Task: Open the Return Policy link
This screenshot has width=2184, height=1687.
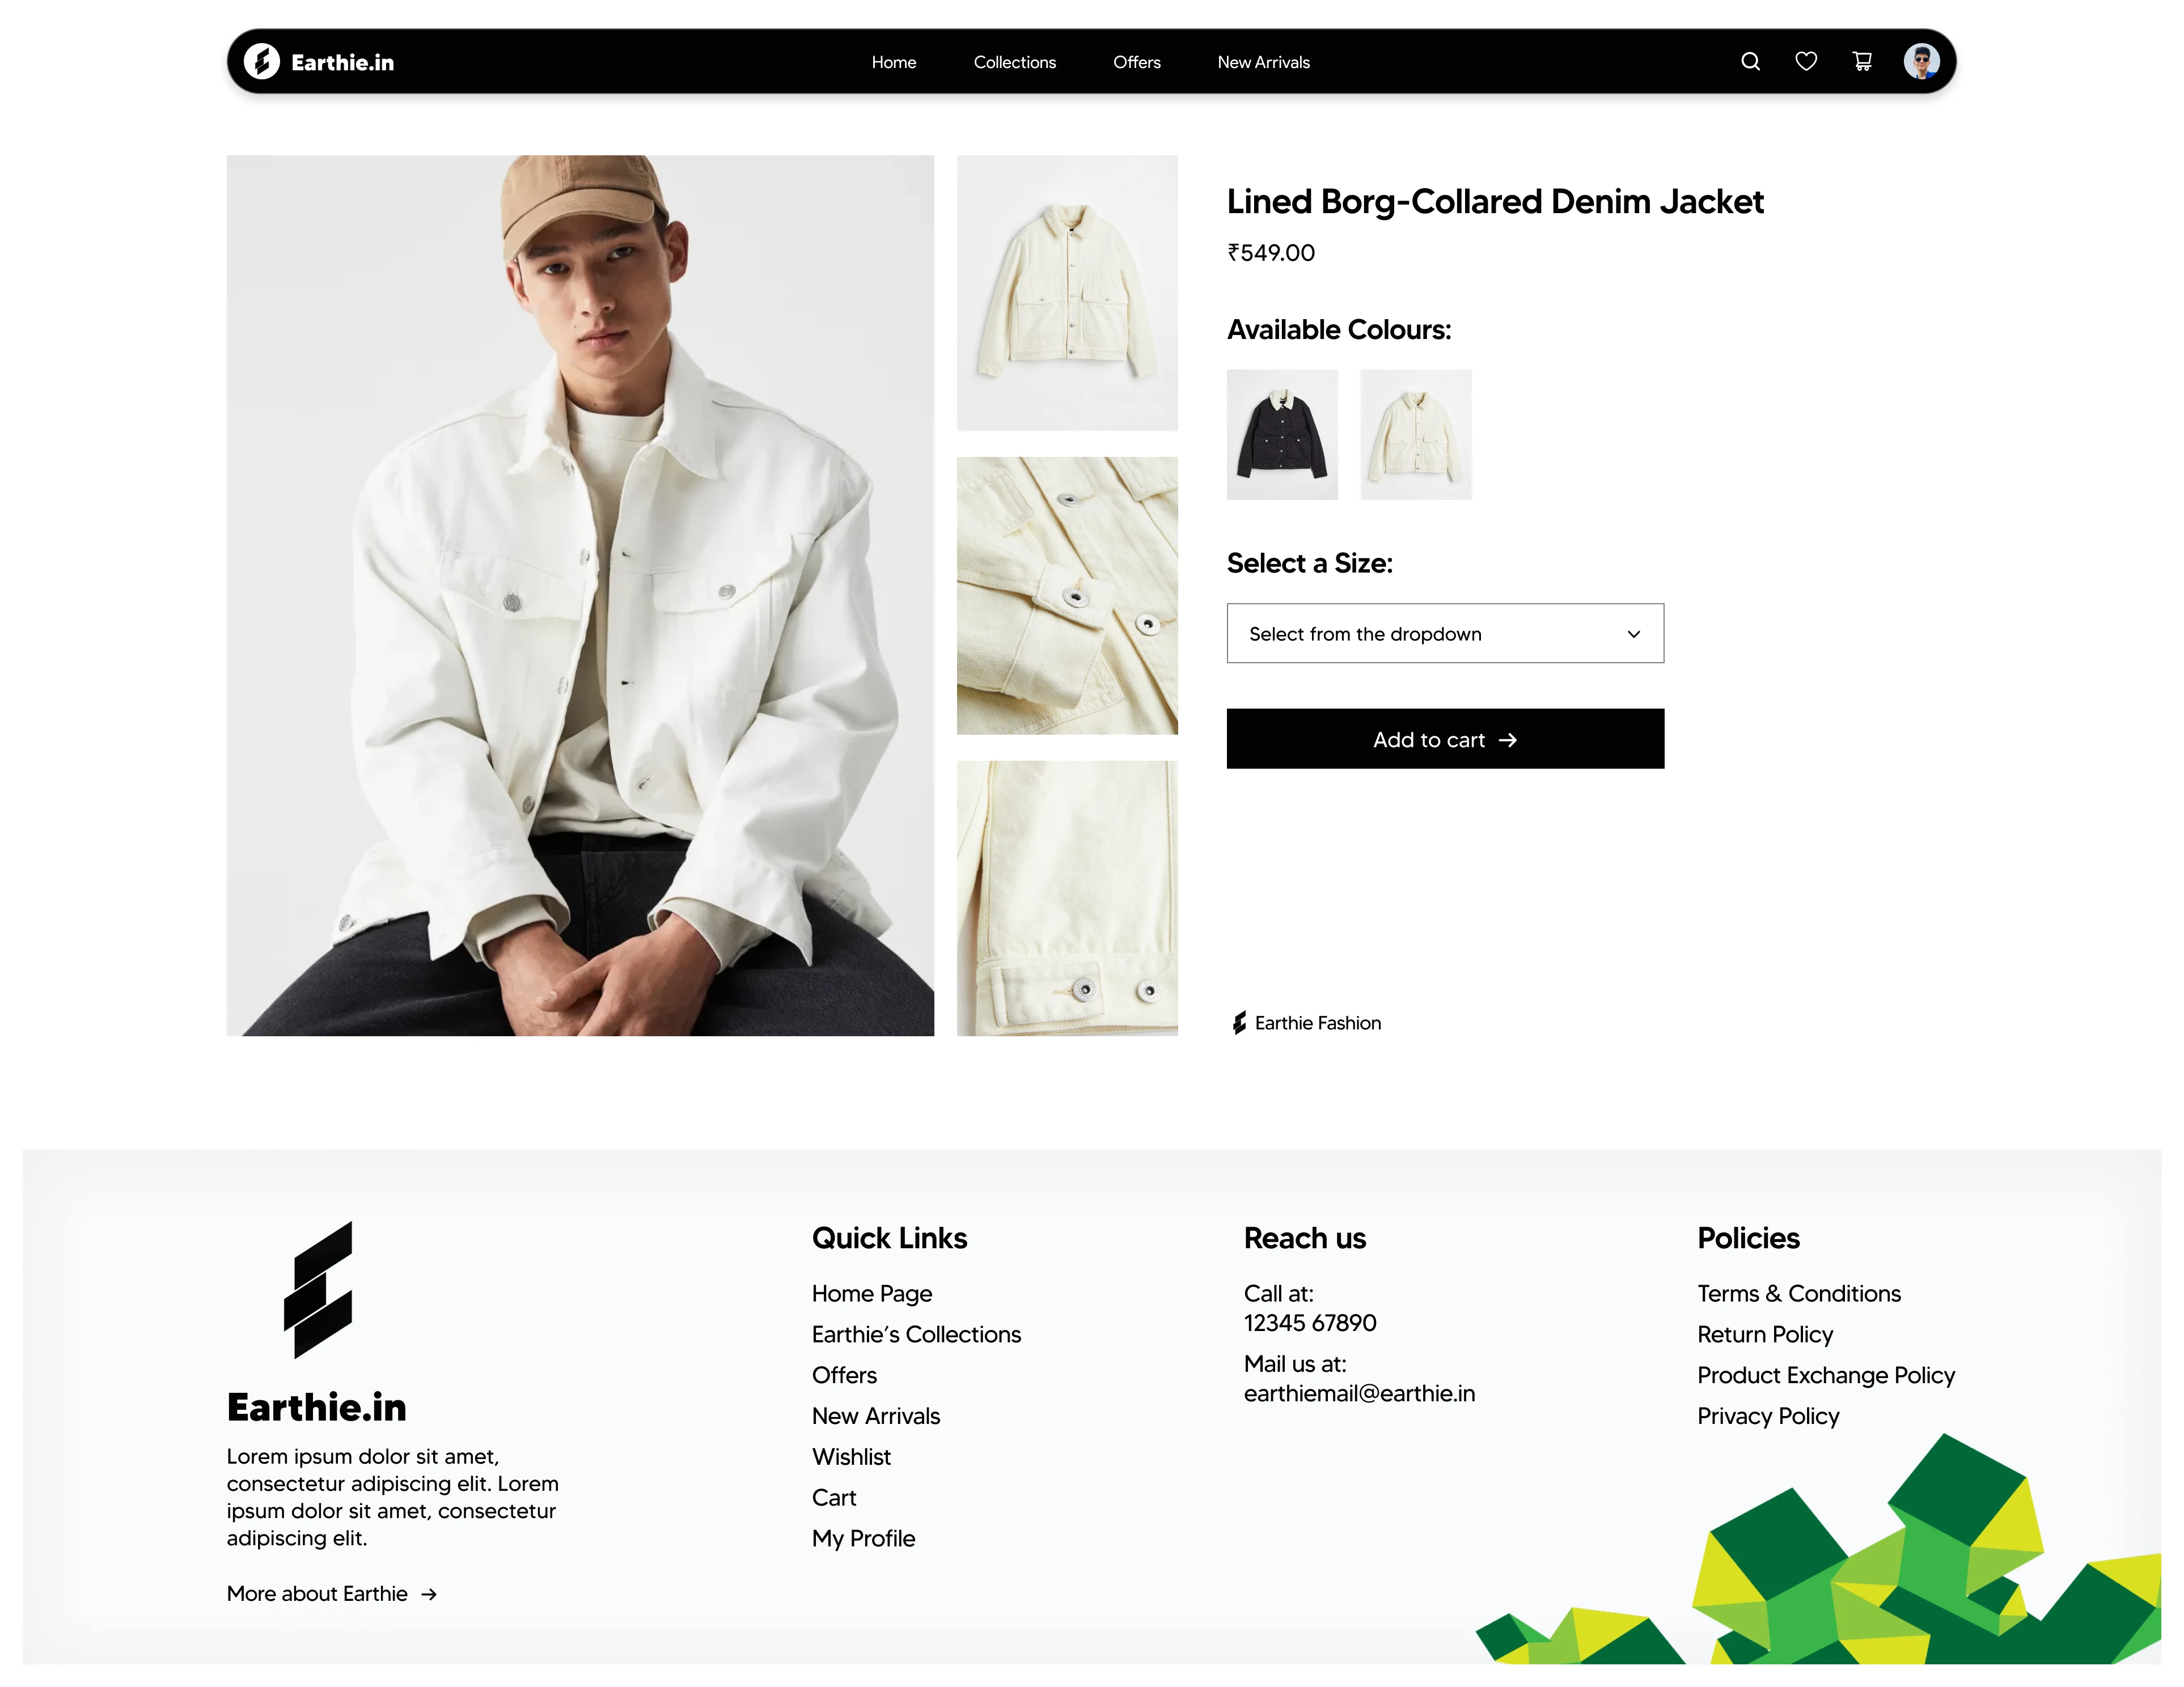Action: click(1764, 1334)
